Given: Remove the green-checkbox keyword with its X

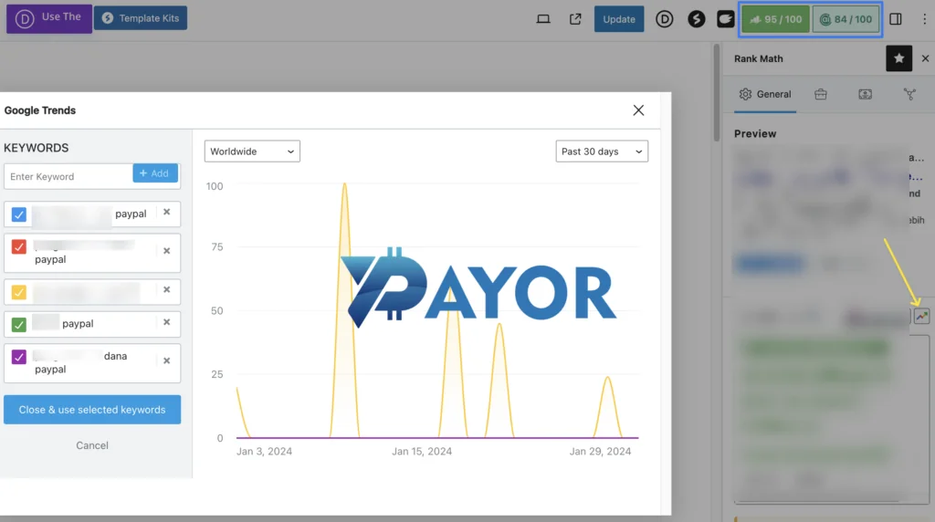Looking at the screenshot, I should click(167, 322).
